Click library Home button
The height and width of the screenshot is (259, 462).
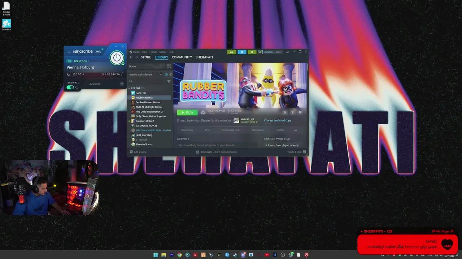pos(146,67)
